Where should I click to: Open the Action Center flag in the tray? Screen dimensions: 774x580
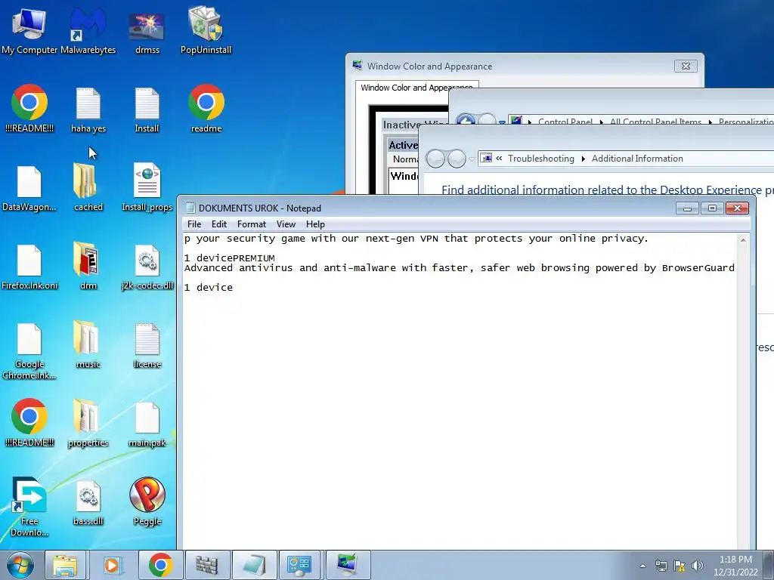(680, 566)
